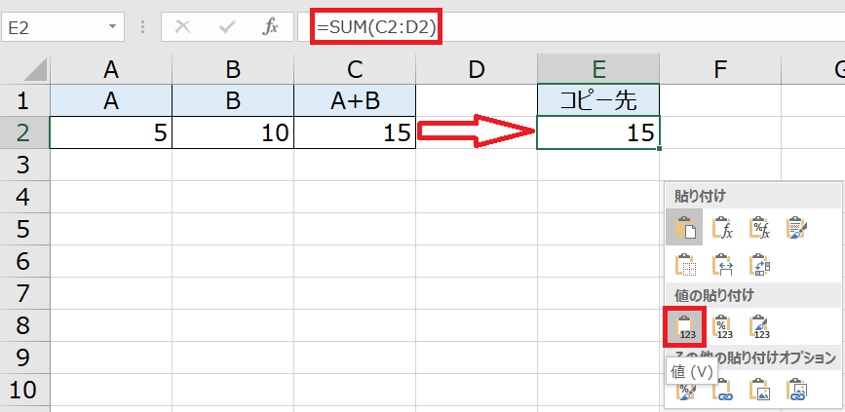Select the Linked Picture paste icon
The width and height of the screenshot is (845, 412).
click(796, 389)
